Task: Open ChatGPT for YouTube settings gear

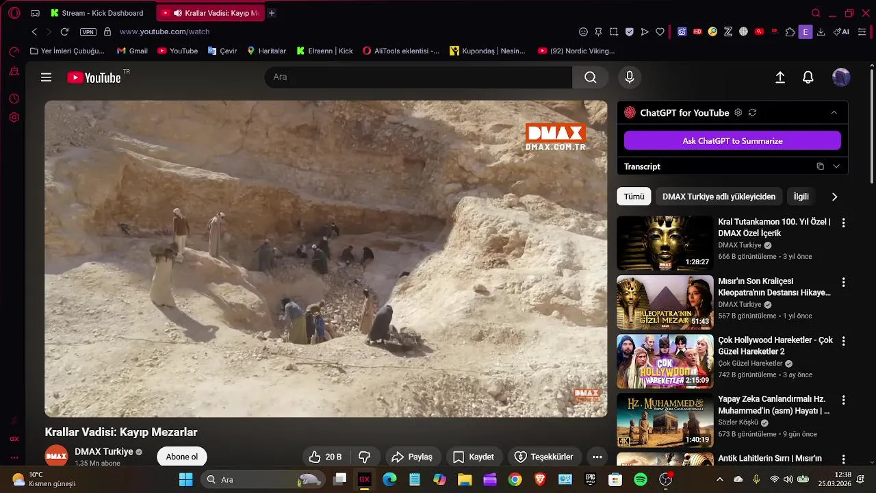Action: point(738,112)
